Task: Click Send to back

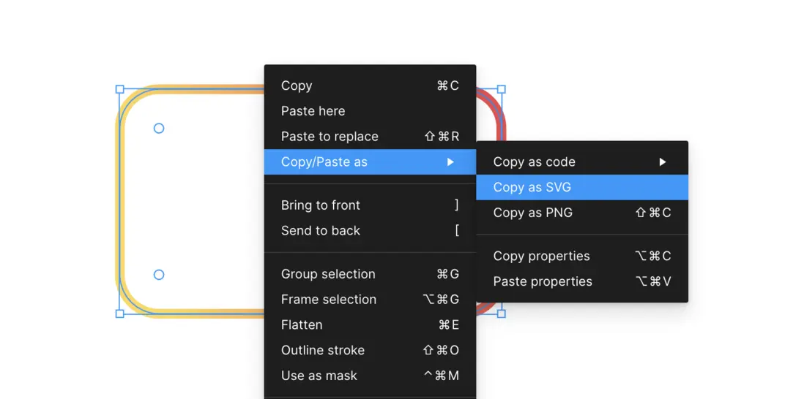Action: (321, 231)
